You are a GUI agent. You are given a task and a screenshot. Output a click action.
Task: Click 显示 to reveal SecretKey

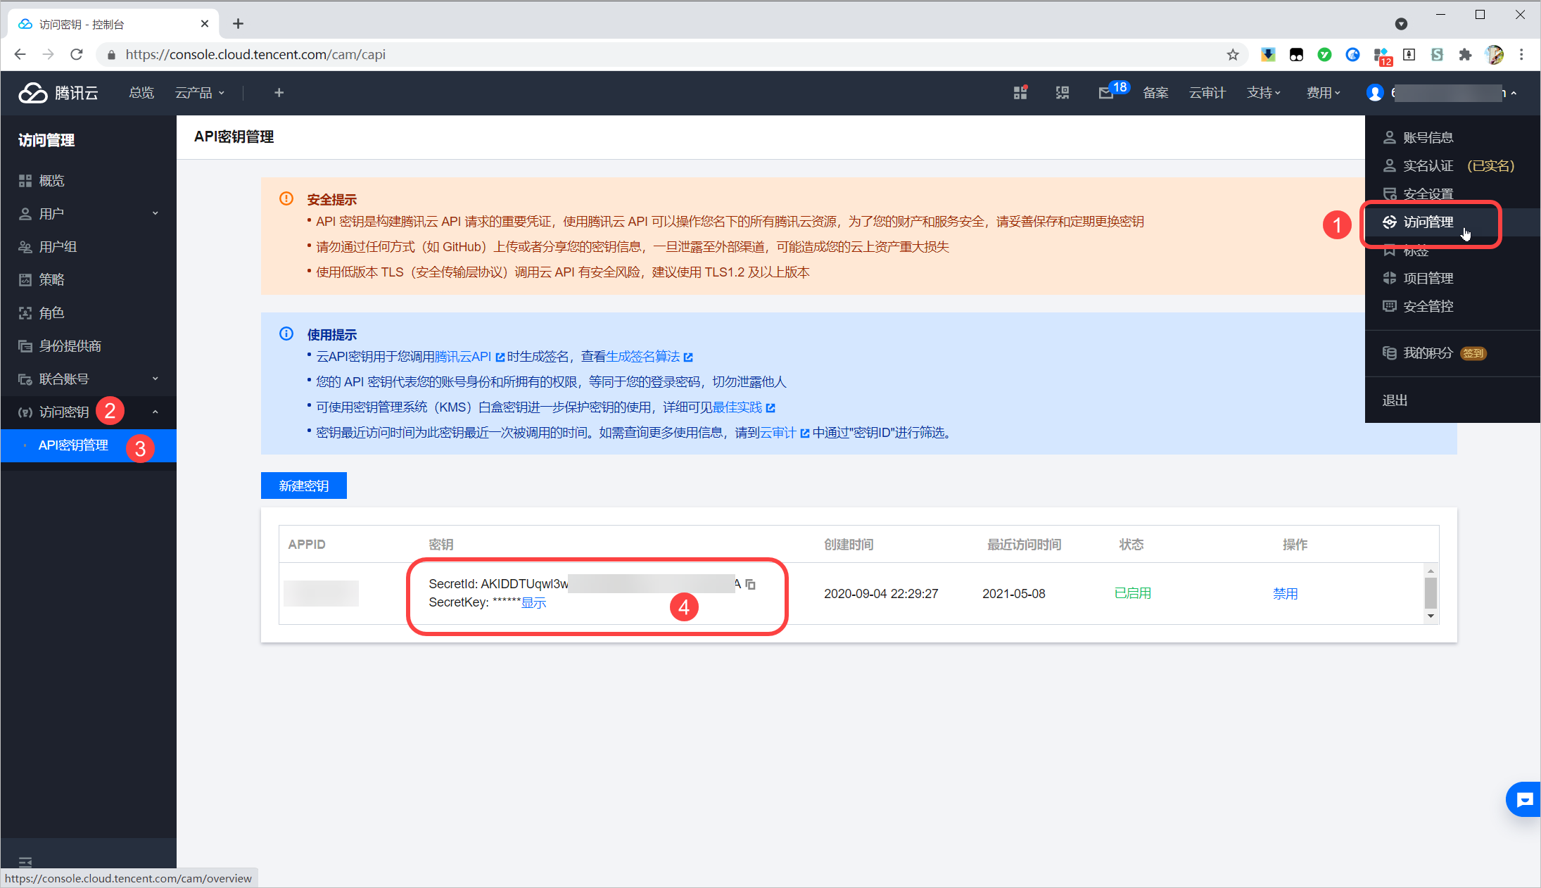pyautogui.click(x=533, y=603)
